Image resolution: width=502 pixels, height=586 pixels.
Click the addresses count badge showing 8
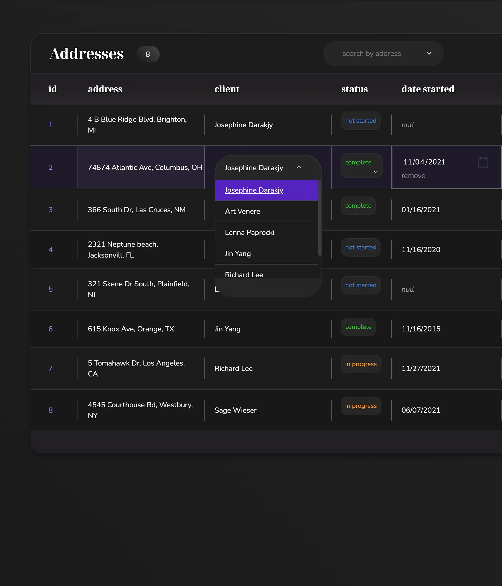(148, 54)
